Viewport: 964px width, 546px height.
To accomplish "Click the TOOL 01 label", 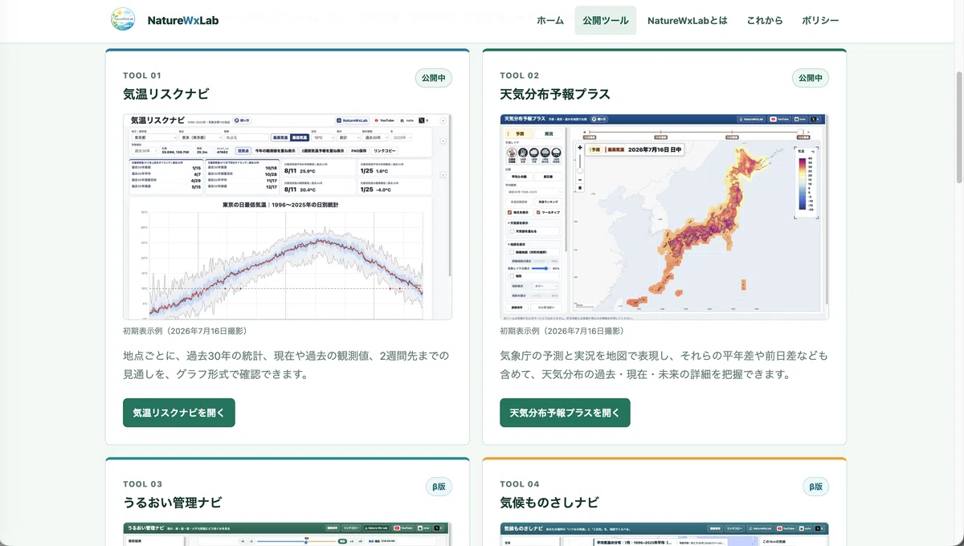I will coord(142,75).
